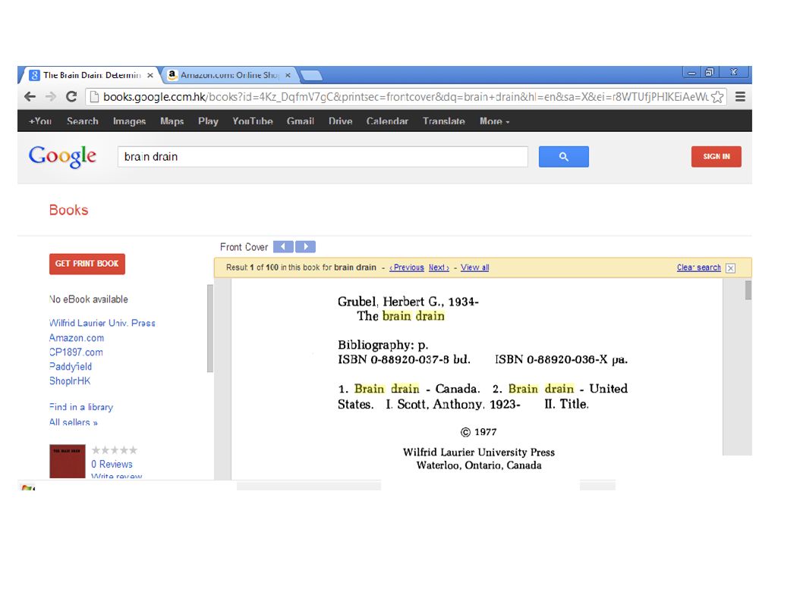803x601 pixels.
Task: Click the Previous result link
Action: click(407, 268)
